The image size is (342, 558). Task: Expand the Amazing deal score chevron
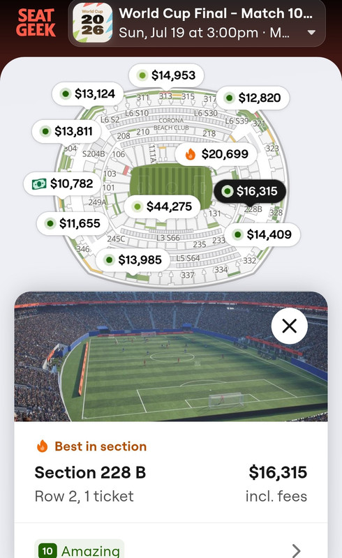pos(297,550)
